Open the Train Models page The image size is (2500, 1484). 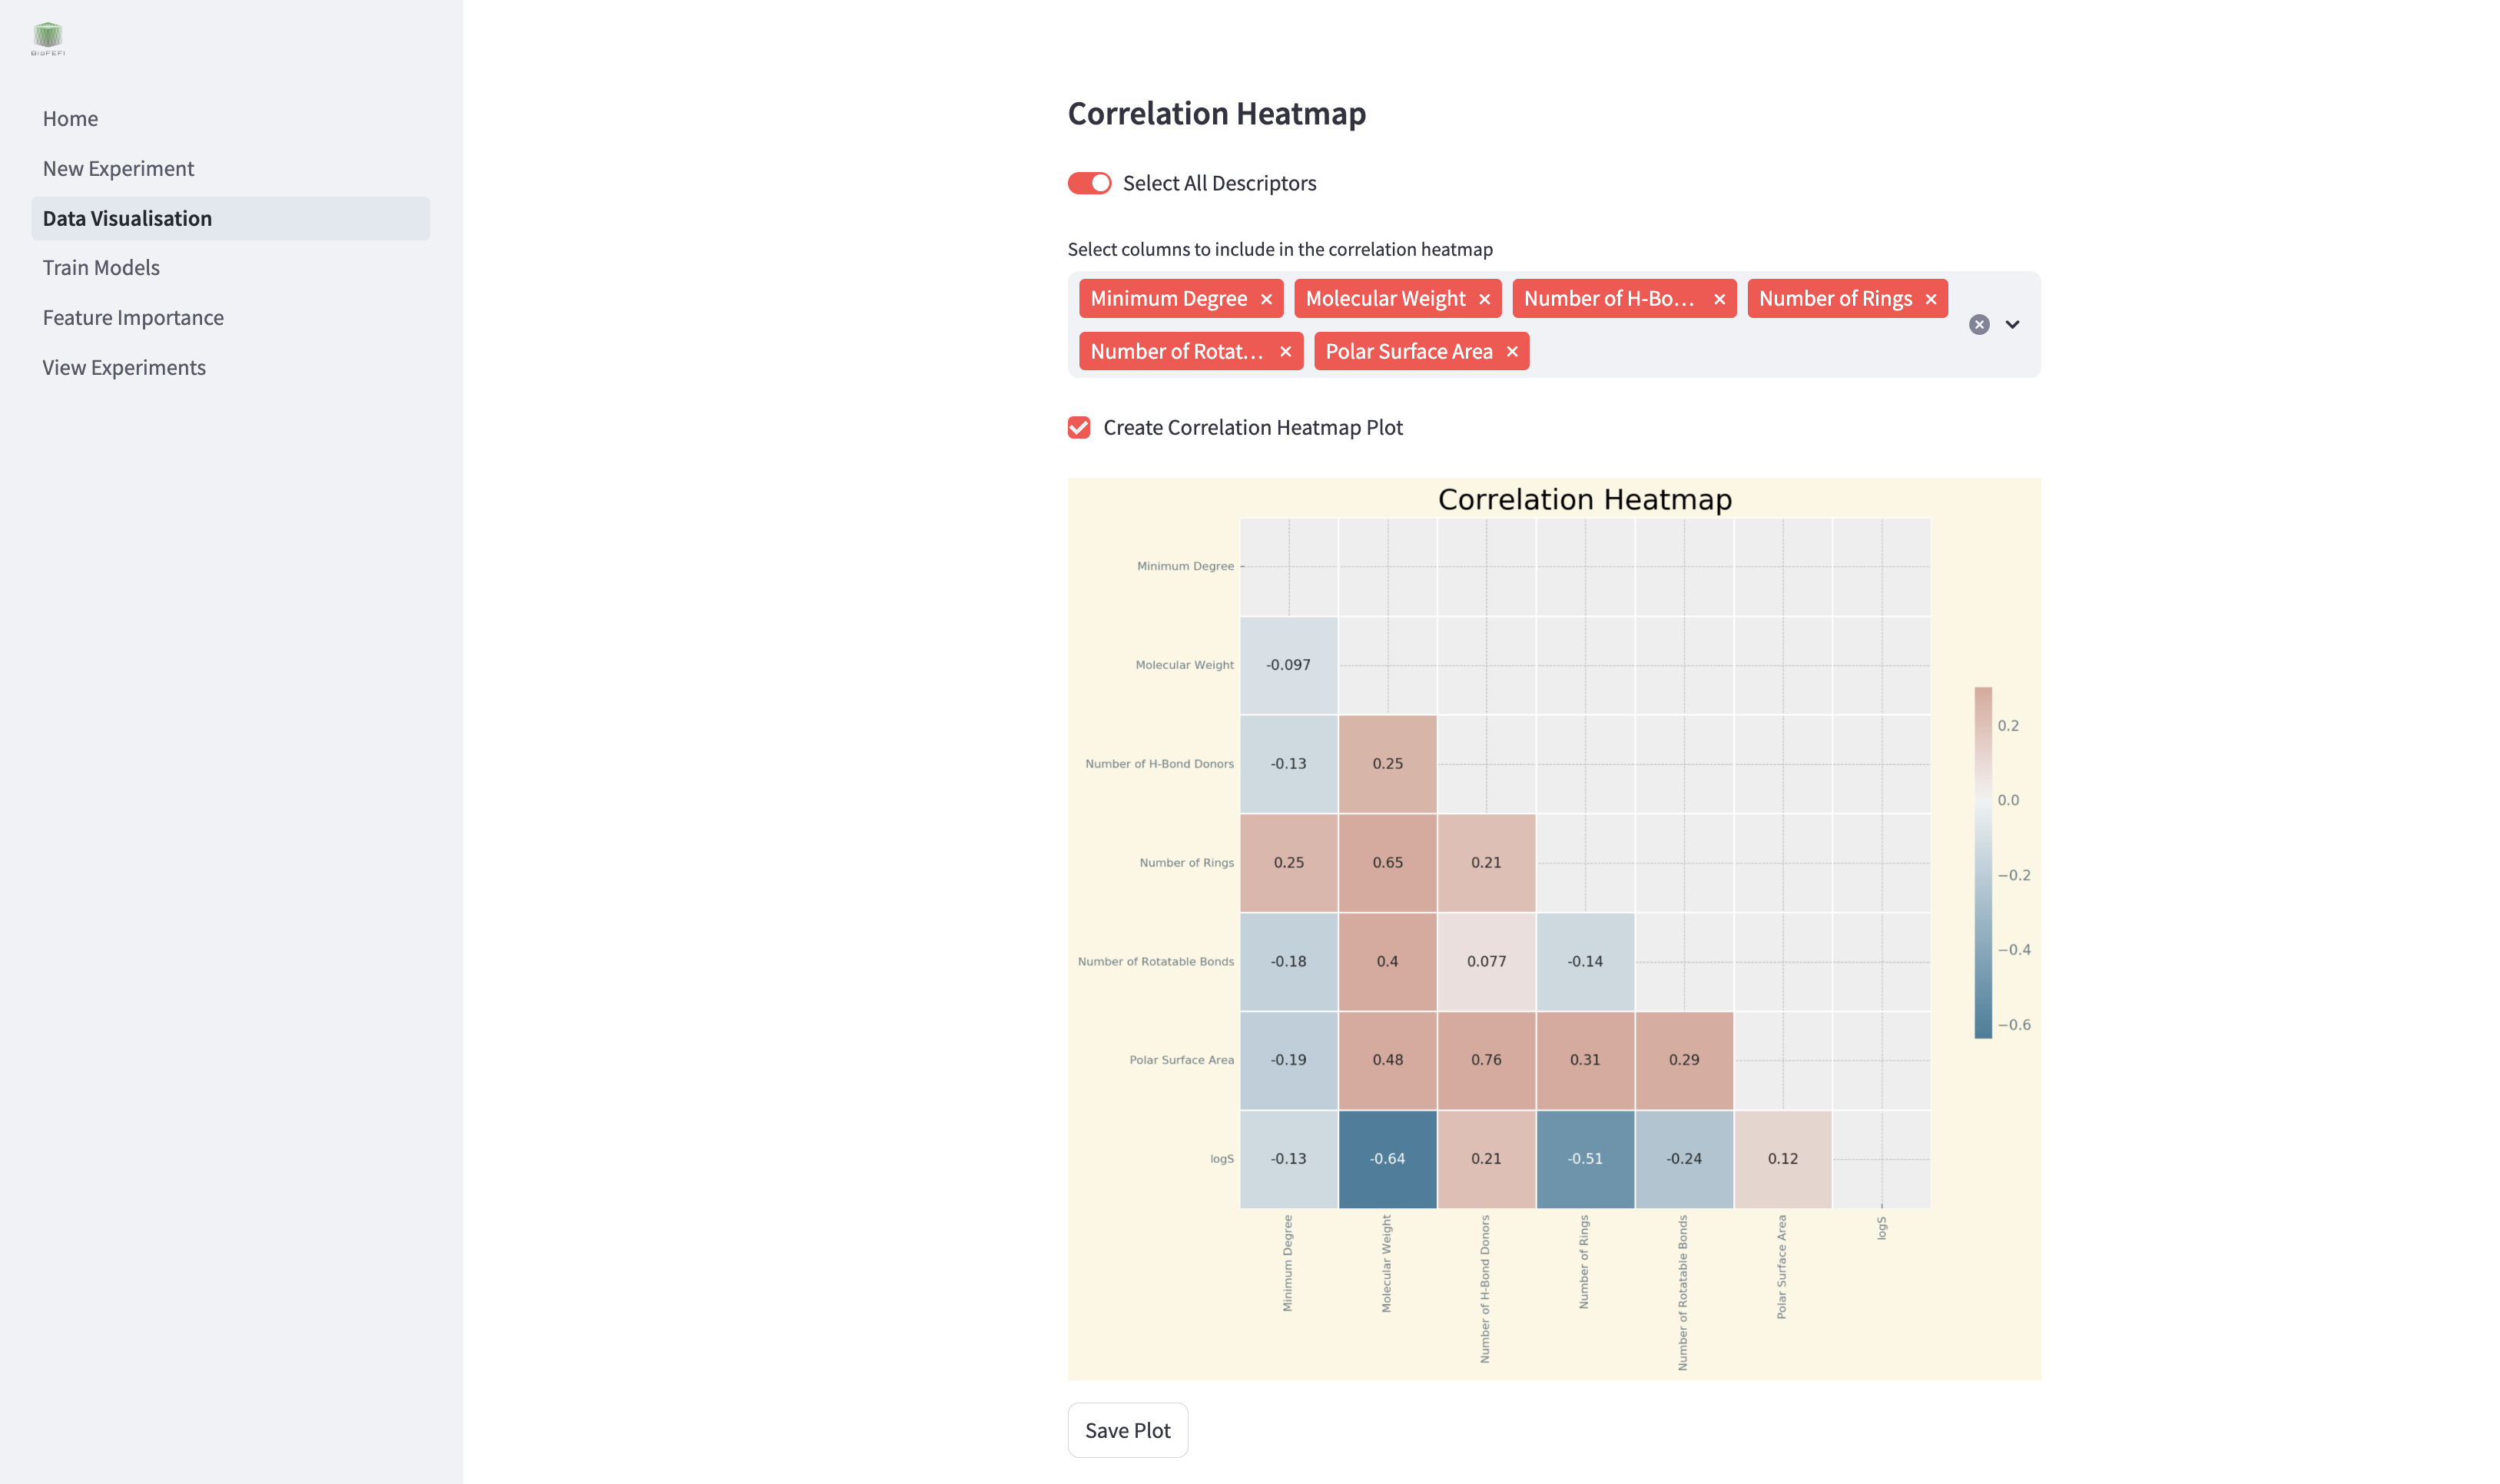pyautogui.click(x=101, y=267)
